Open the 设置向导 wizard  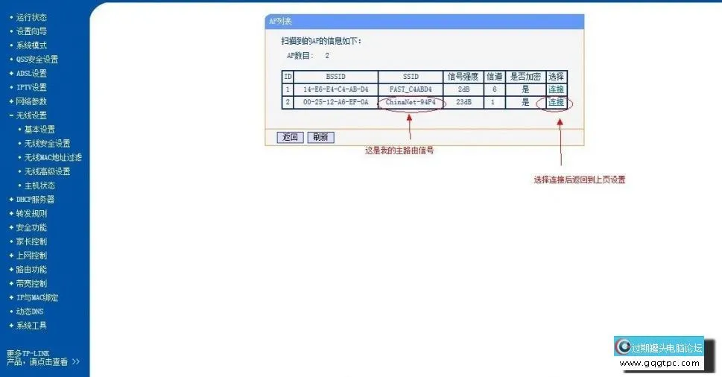pyautogui.click(x=31, y=31)
